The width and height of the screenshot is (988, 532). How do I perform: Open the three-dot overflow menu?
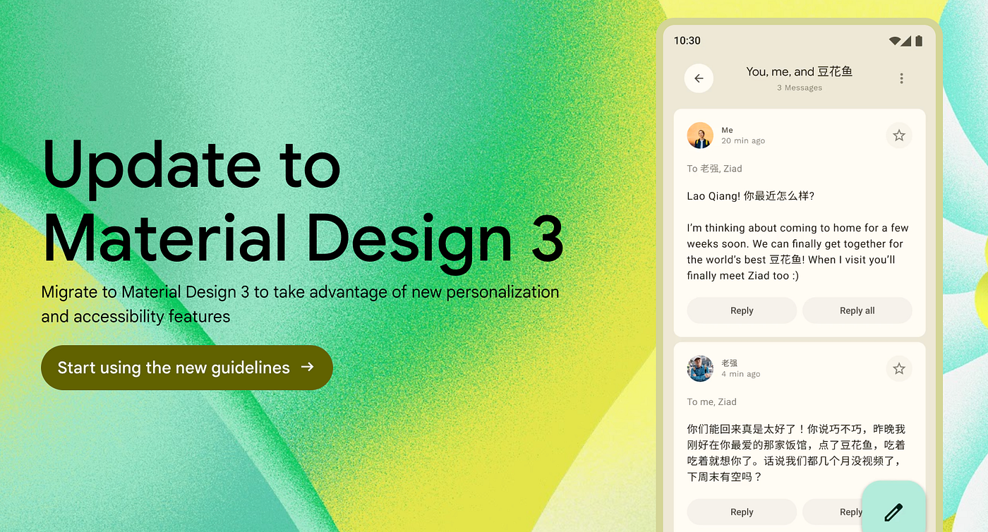pos(901,78)
